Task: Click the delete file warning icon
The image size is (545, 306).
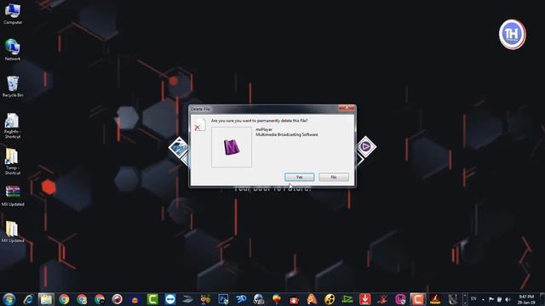Action: click(x=200, y=124)
